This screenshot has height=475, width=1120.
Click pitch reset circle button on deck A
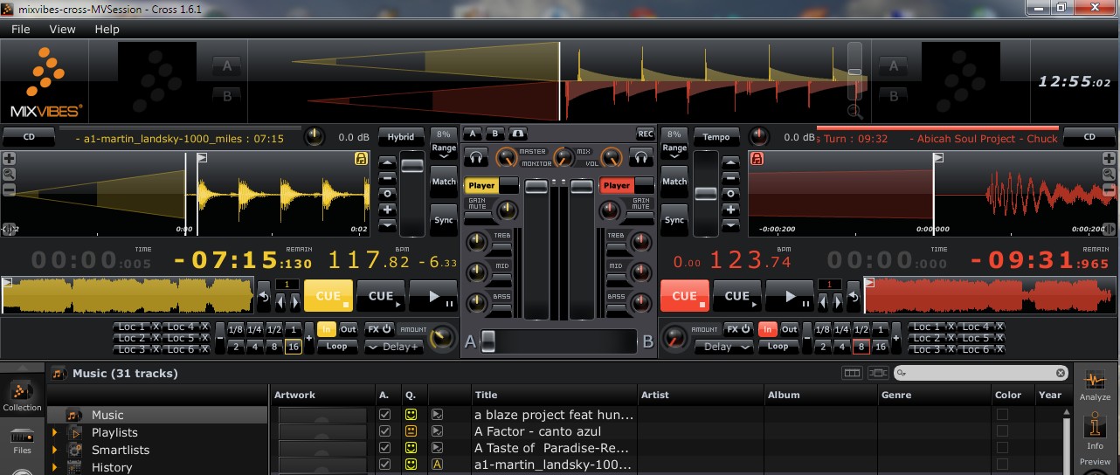click(x=386, y=193)
